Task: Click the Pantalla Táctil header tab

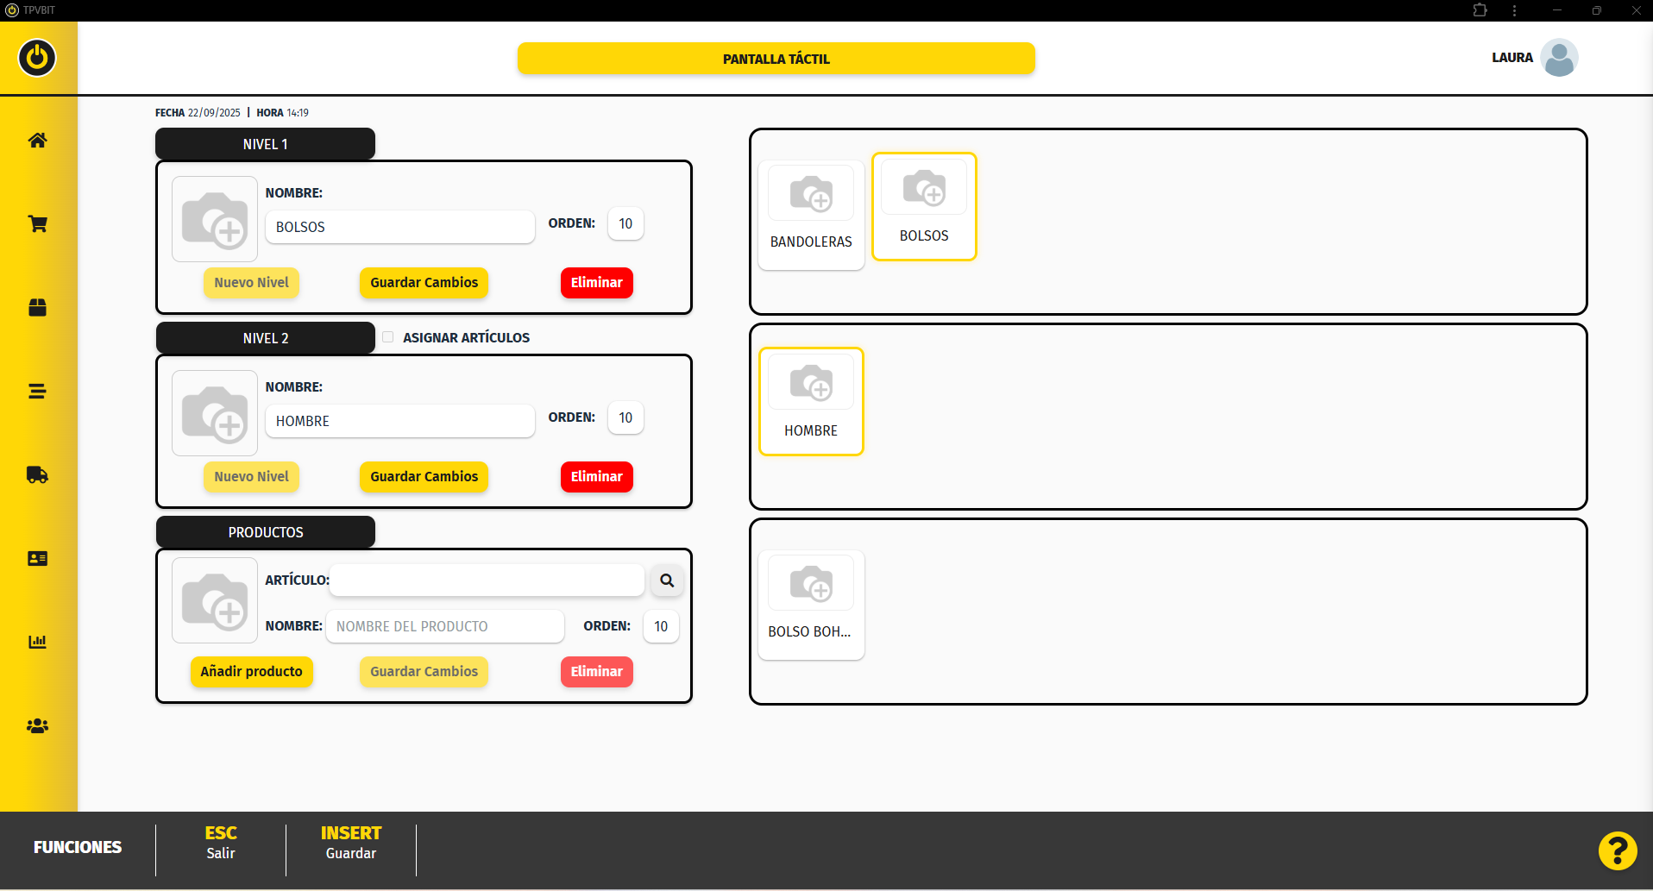Action: [776, 59]
